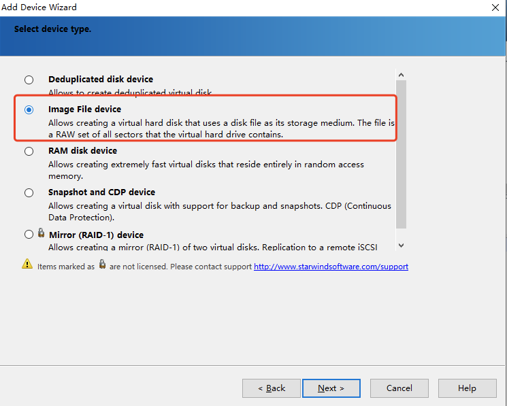Click the RAM disk device label
This screenshot has width=507, height=406.
click(x=83, y=150)
